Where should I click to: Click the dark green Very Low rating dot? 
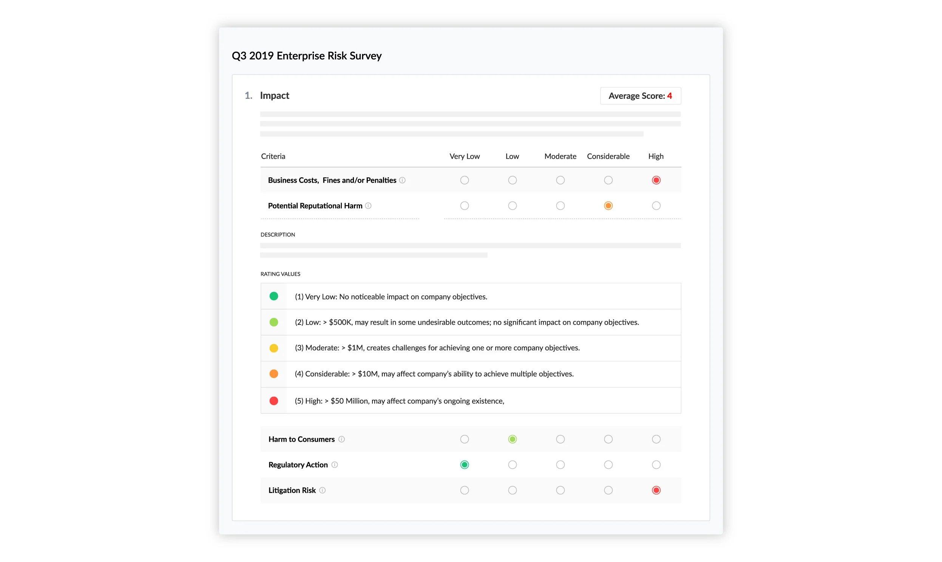pos(274,296)
